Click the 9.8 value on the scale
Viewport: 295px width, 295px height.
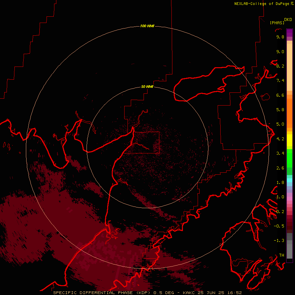280,37
